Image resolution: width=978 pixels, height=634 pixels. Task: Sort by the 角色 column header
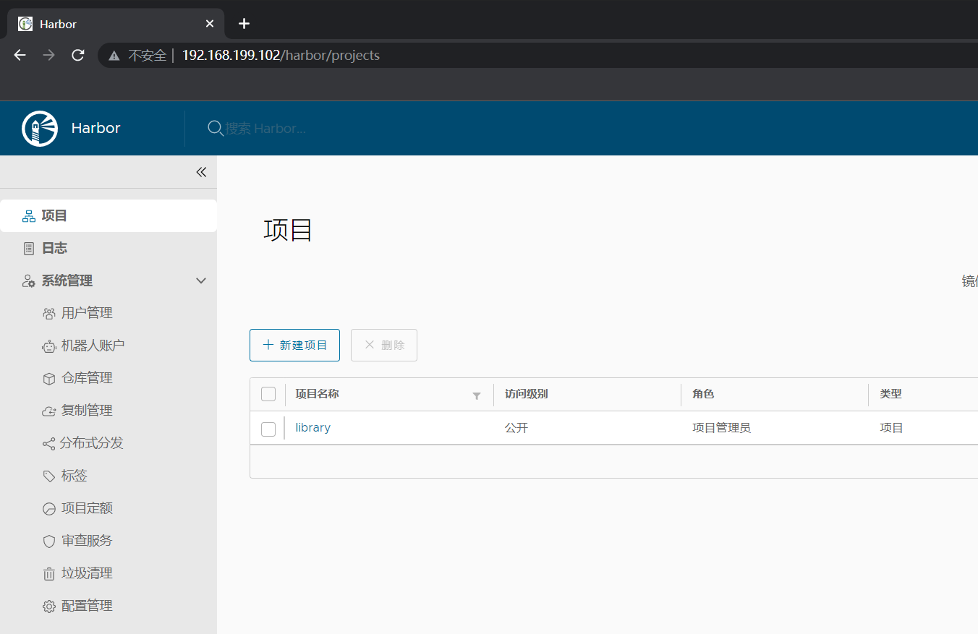pyautogui.click(x=703, y=394)
